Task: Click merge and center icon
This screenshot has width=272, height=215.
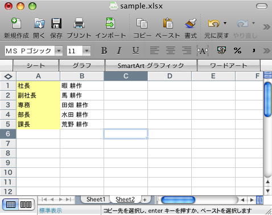Action: coord(203,50)
